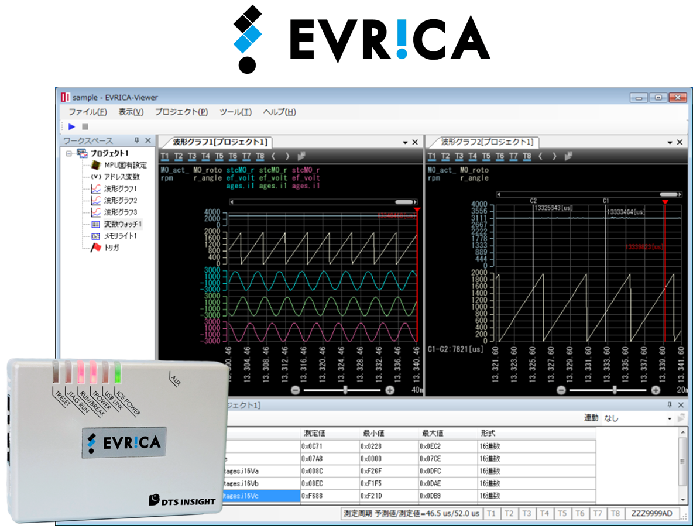Adjust the 波形グラフ1 zoom slider

pyautogui.click(x=345, y=390)
